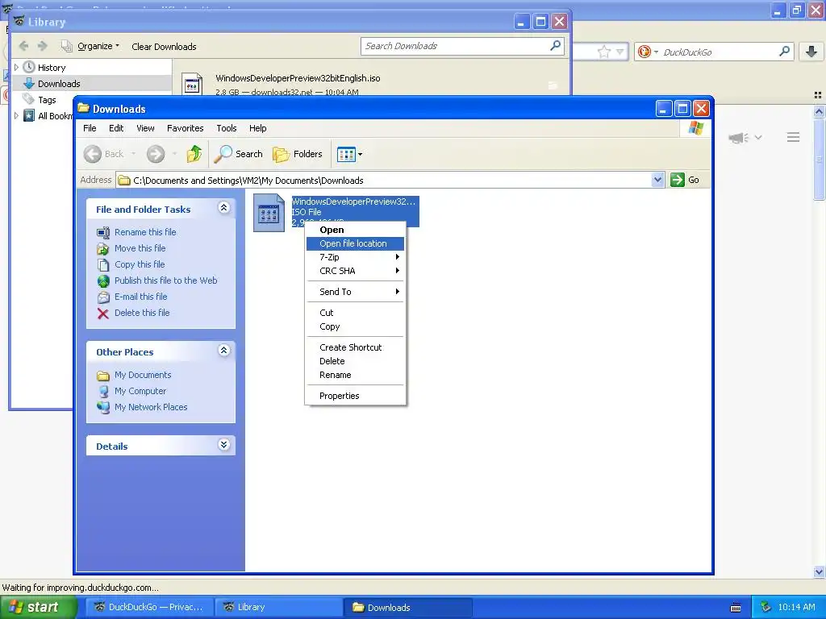Click the Up folder toolbar icon
This screenshot has height=619, width=826.
click(x=194, y=154)
